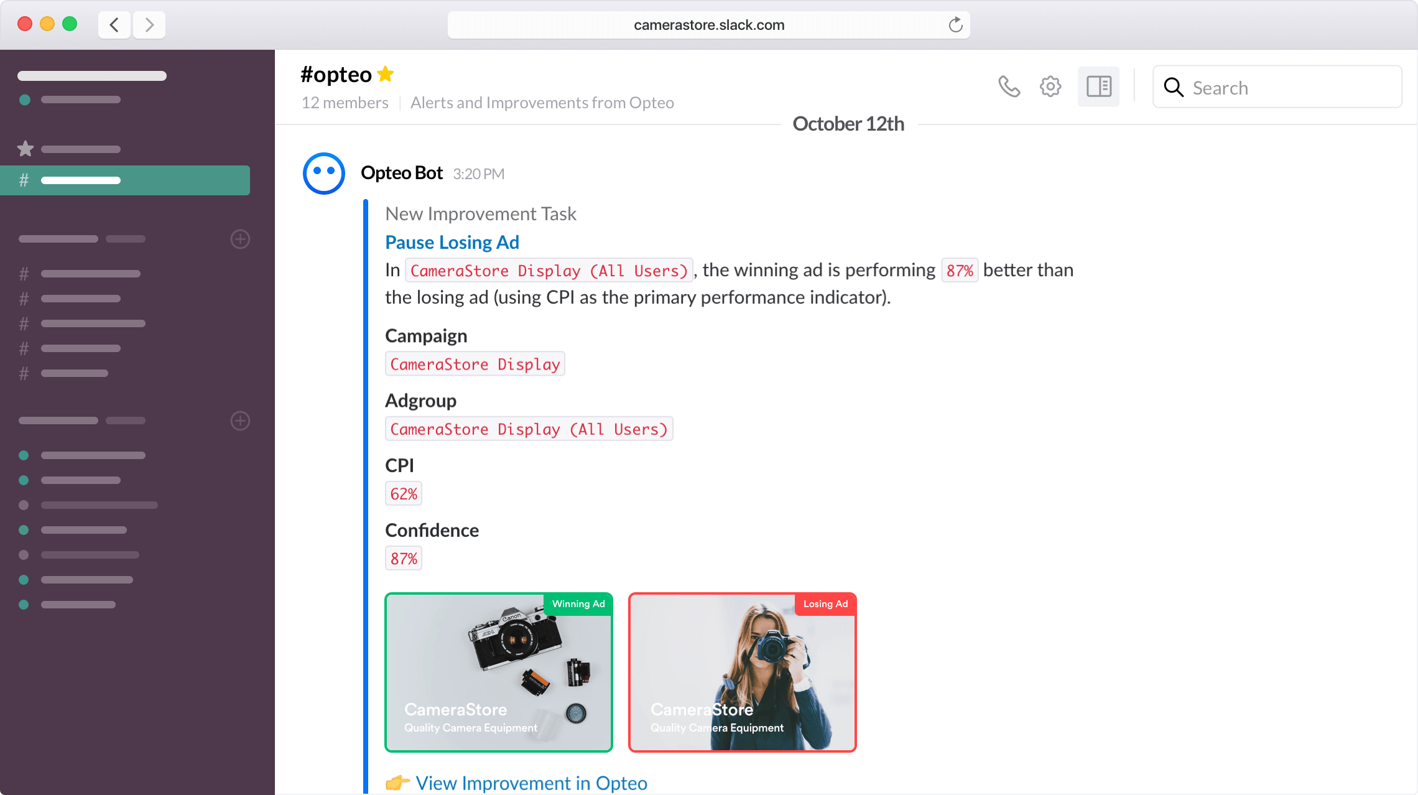Viewport: 1418px width, 795px height.
Task: Click the 12 members count
Action: tap(345, 103)
